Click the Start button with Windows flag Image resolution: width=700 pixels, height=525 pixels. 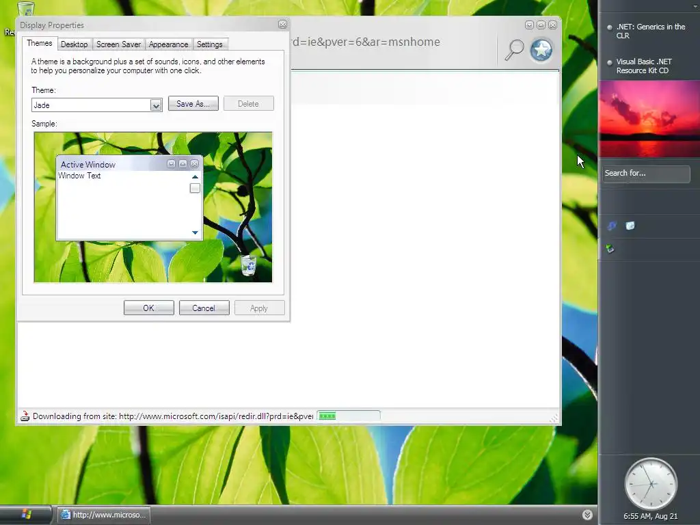click(26, 514)
